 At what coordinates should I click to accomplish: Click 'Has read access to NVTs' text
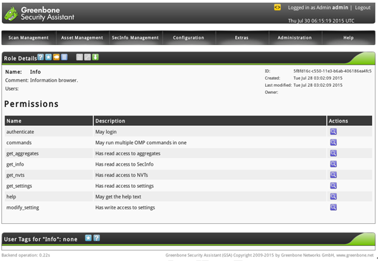[x=121, y=176]
